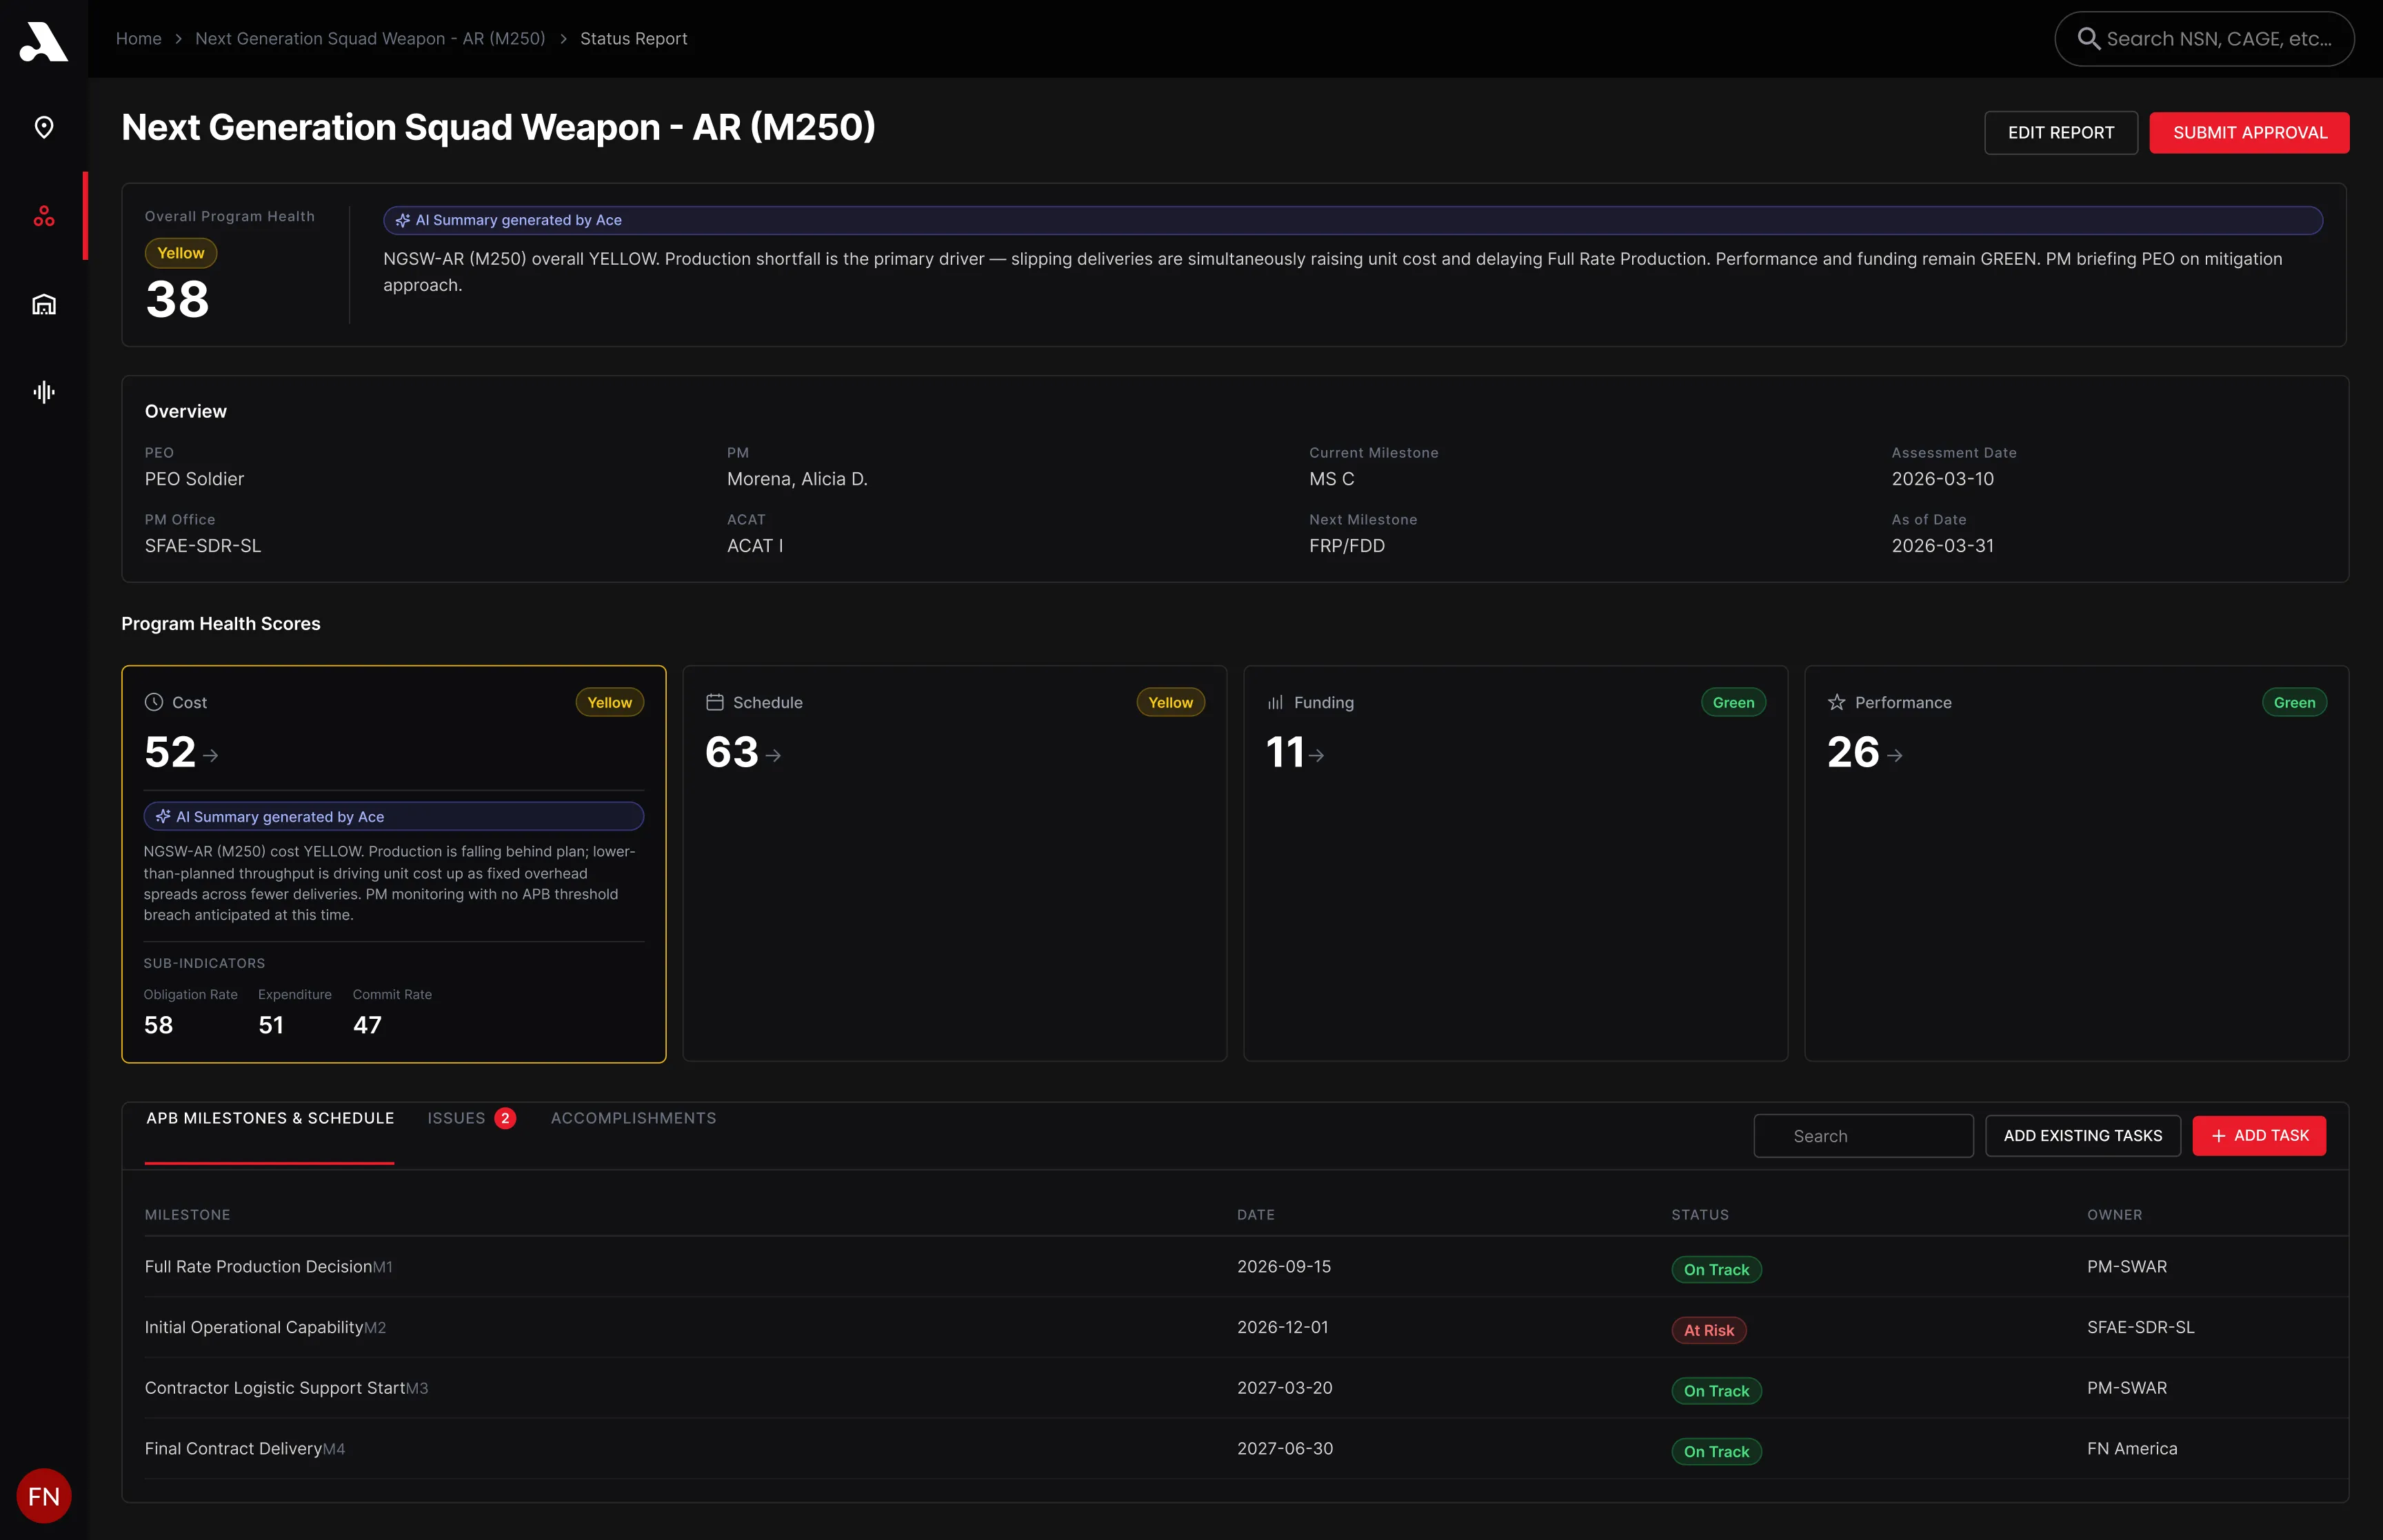Viewport: 2383px width, 1540px height.
Task: Switch to the Issues tab
Action: (x=471, y=1118)
